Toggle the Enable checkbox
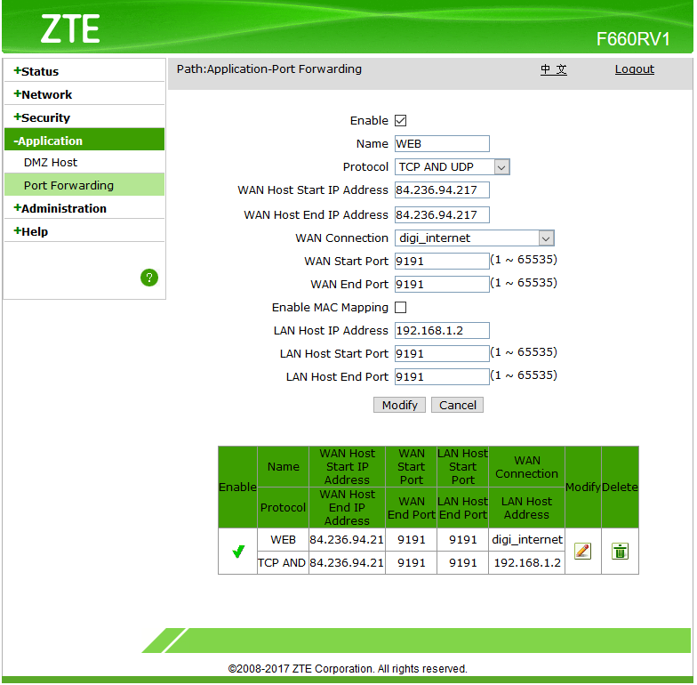 click(401, 121)
